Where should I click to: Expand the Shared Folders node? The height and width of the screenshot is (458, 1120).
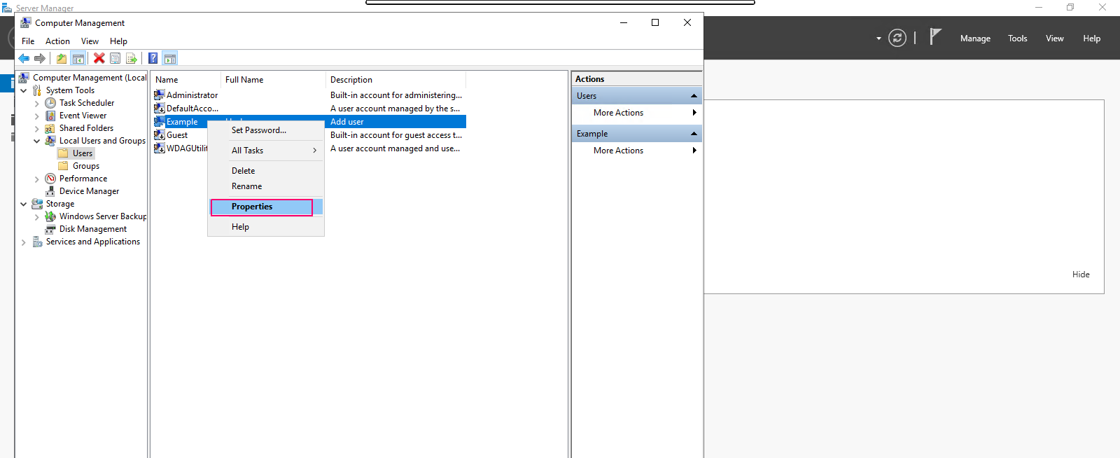point(37,128)
